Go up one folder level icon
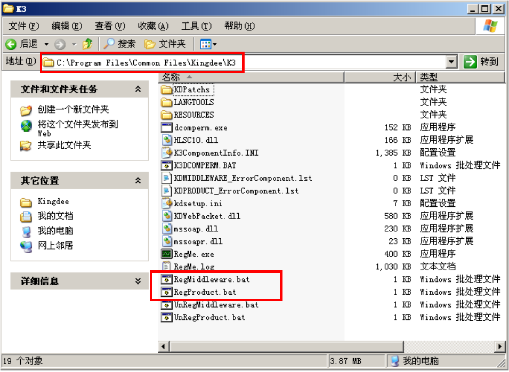The image size is (509, 372). point(87,44)
